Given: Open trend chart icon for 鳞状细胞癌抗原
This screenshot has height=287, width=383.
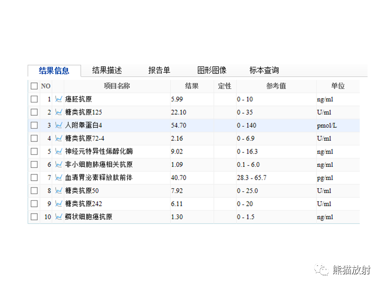Looking at the screenshot, I should pos(59,217).
